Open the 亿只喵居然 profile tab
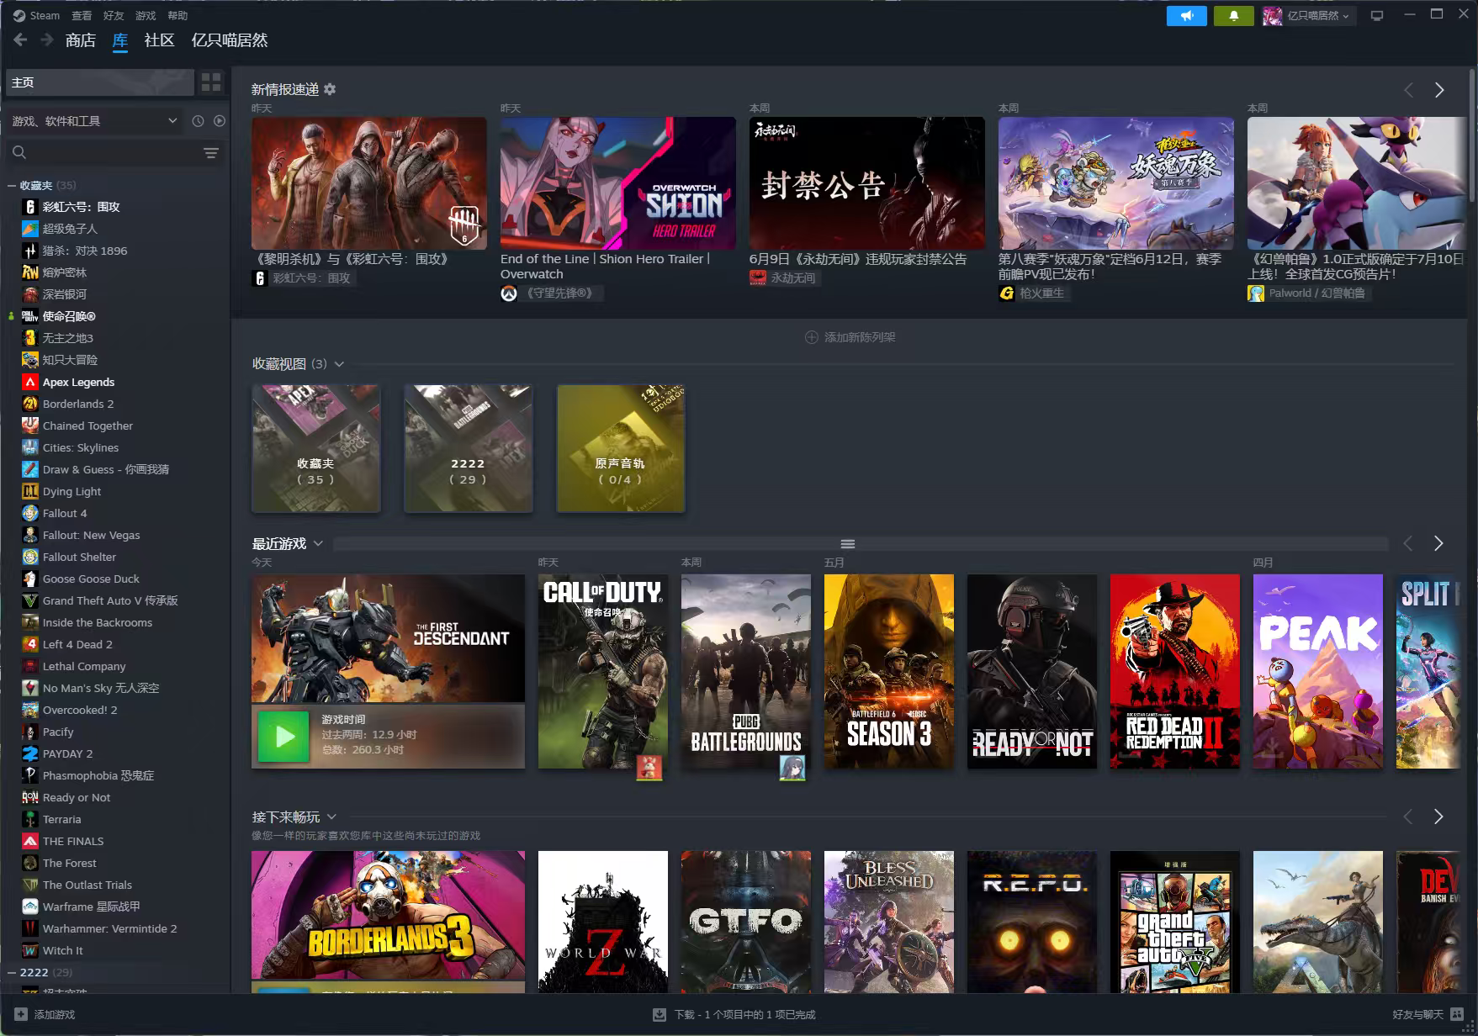This screenshot has height=1036, width=1478. [230, 40]
